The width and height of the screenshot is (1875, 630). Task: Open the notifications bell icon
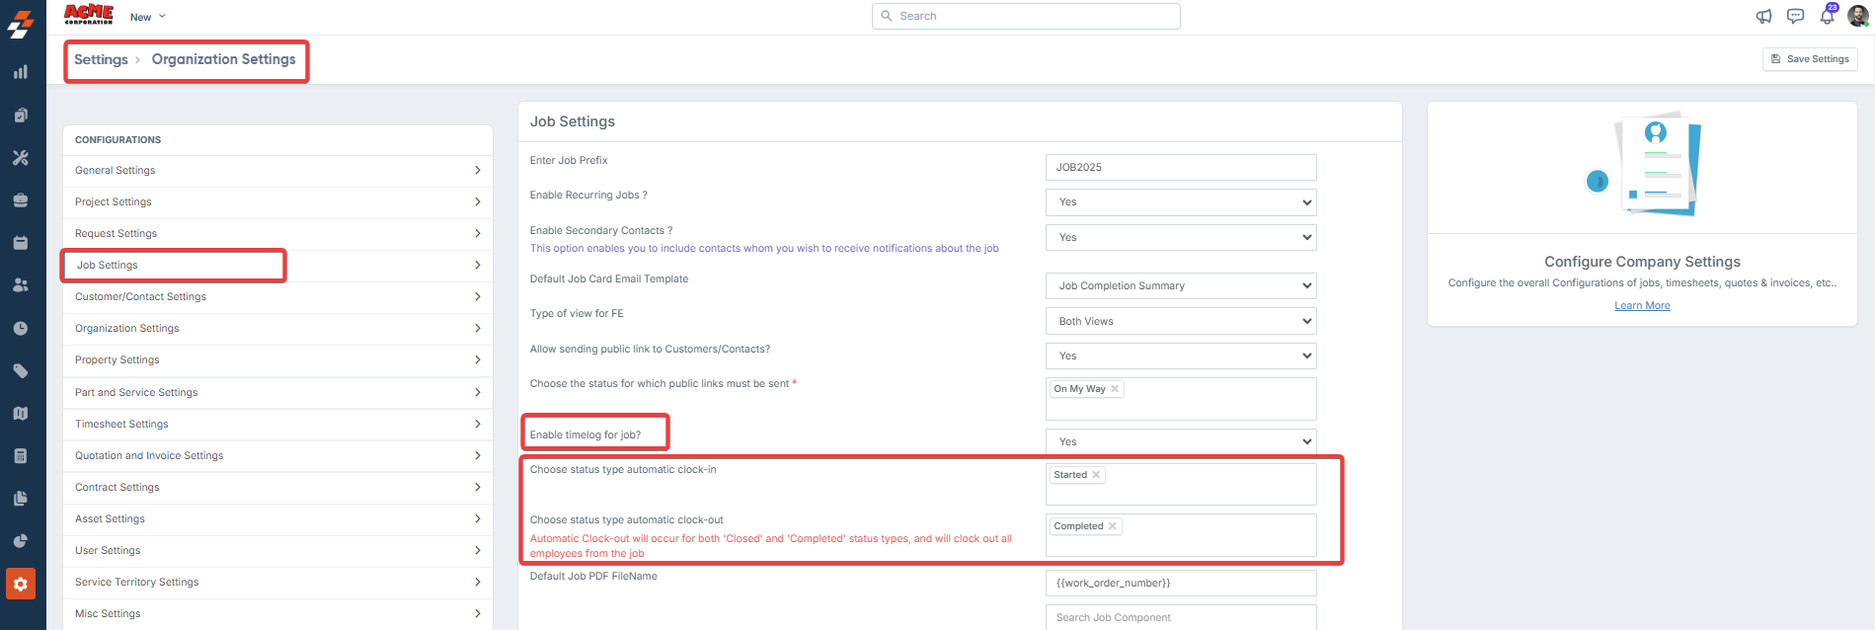1827,17
